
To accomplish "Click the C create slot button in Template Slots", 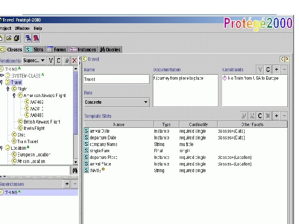I will tap(260, 116).
